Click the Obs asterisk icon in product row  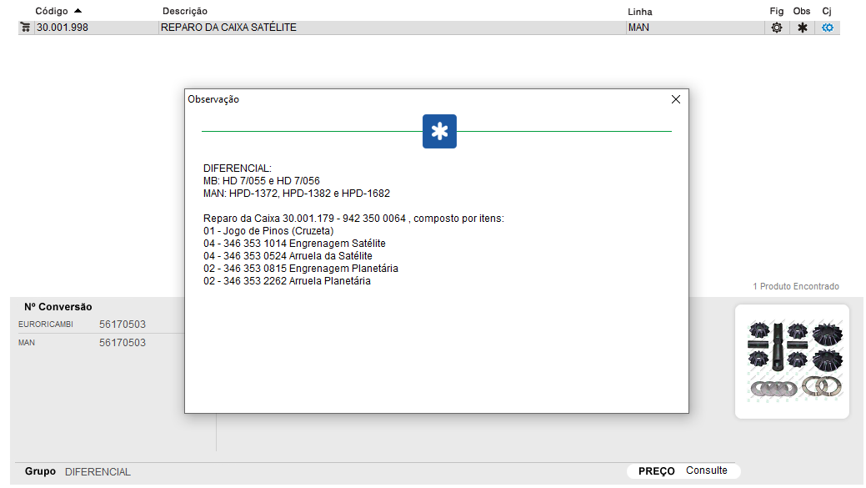point(802,28)
